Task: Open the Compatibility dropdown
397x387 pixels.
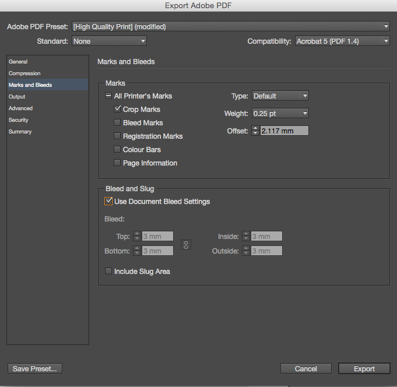Action: click(342, 41)
